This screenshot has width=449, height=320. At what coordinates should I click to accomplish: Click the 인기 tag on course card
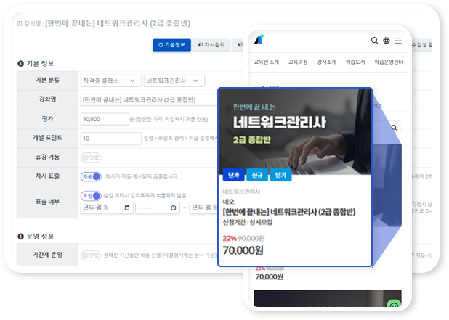pyautogui.click(x=280, y=175)
